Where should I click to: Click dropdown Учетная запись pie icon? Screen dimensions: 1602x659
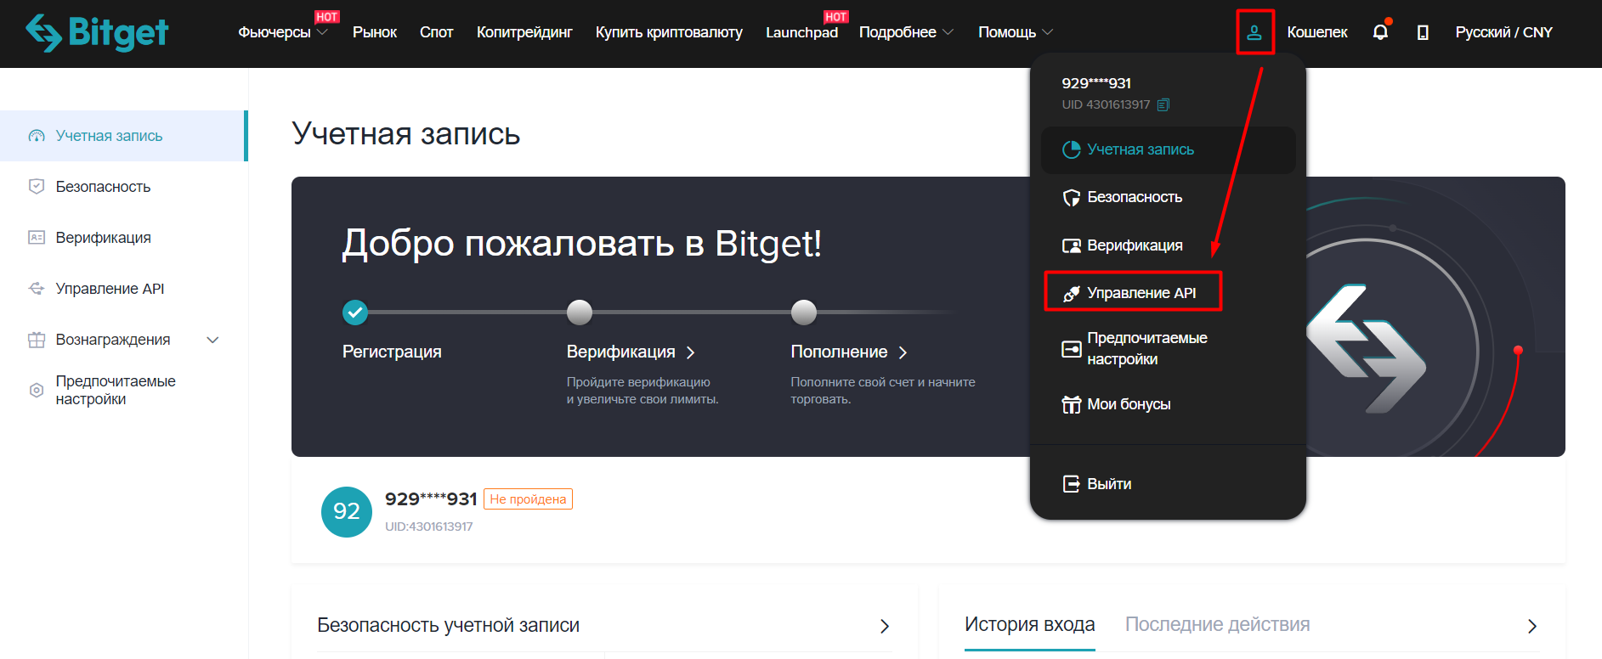click(x=1072, y=149)
